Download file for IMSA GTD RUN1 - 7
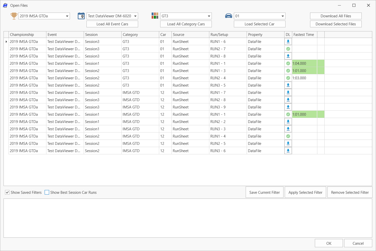 (x=288, y=92)
